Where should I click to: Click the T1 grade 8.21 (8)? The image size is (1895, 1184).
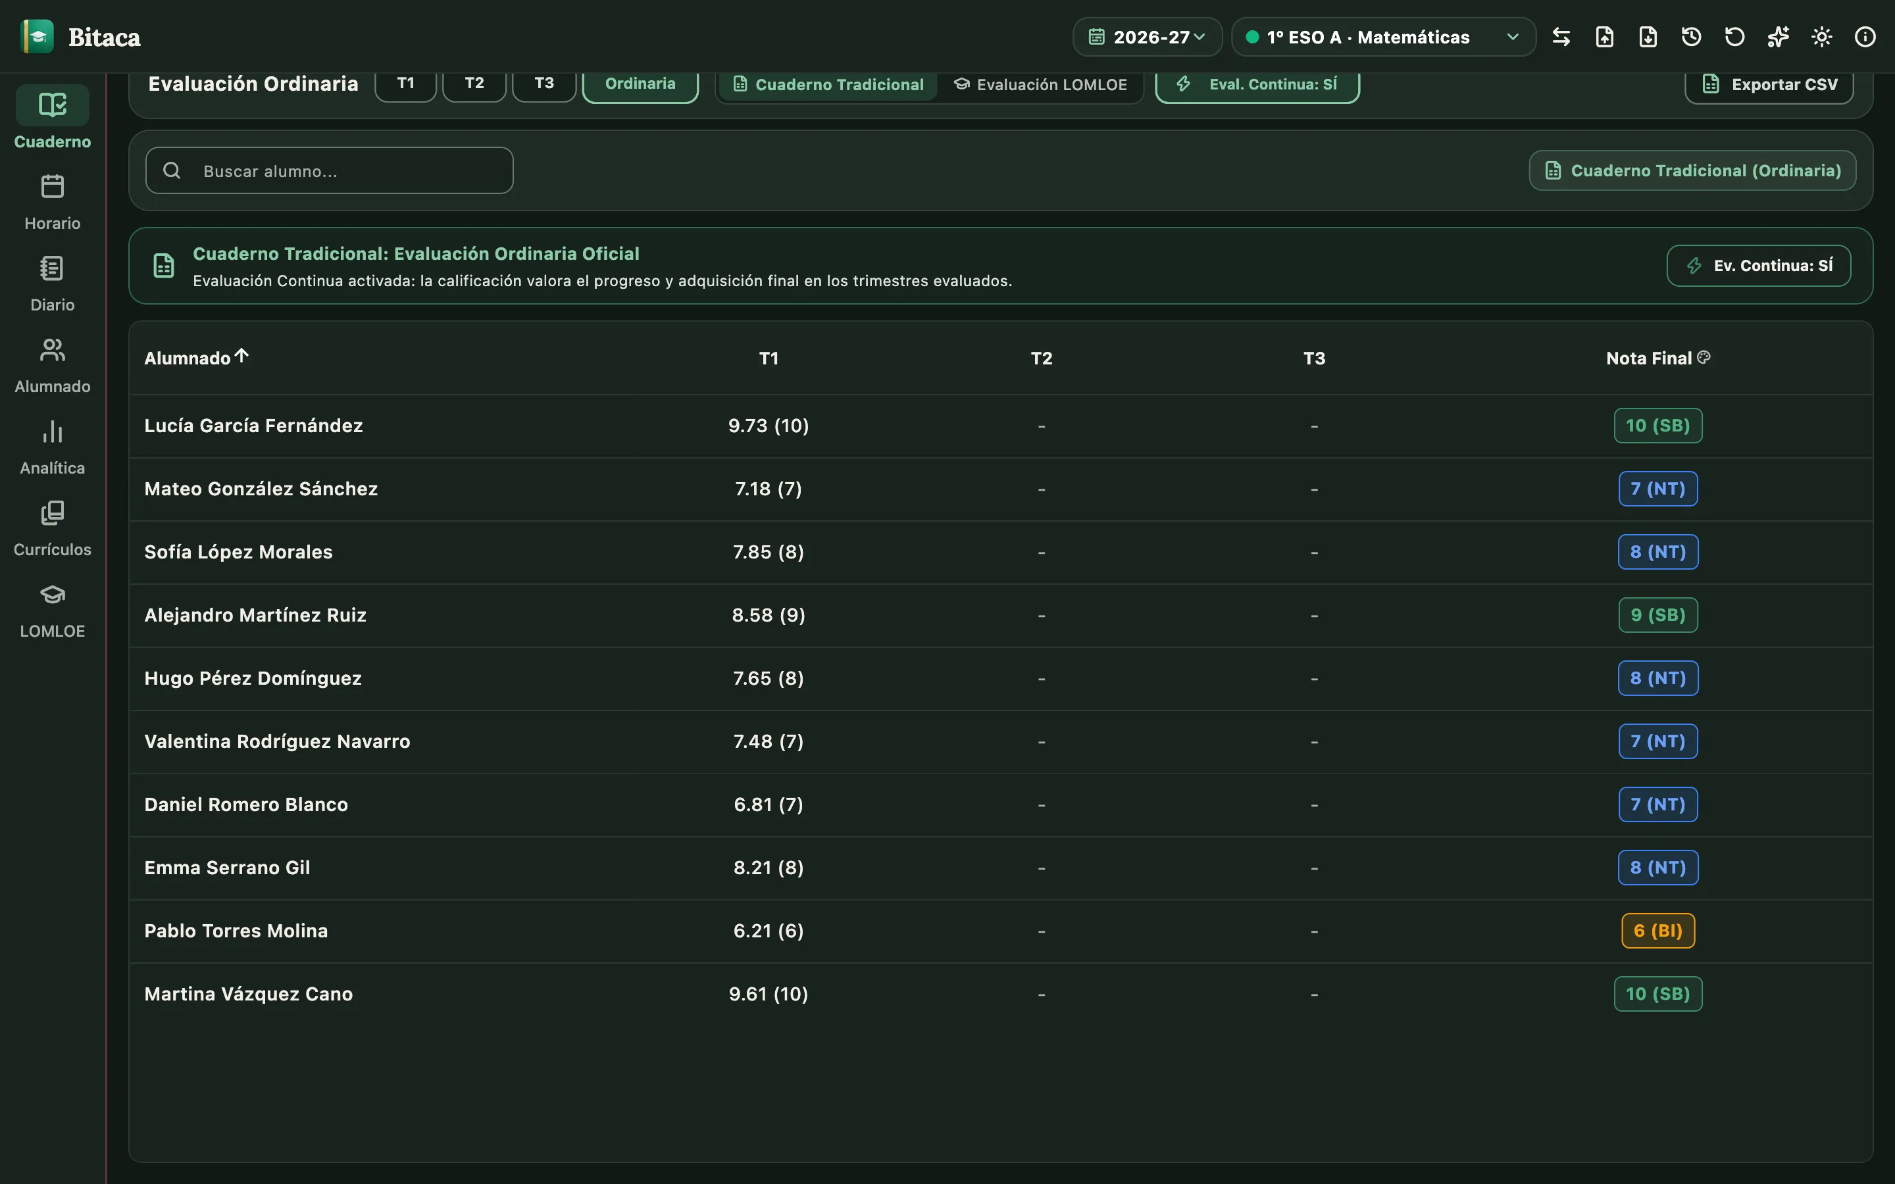coord(768,868)
